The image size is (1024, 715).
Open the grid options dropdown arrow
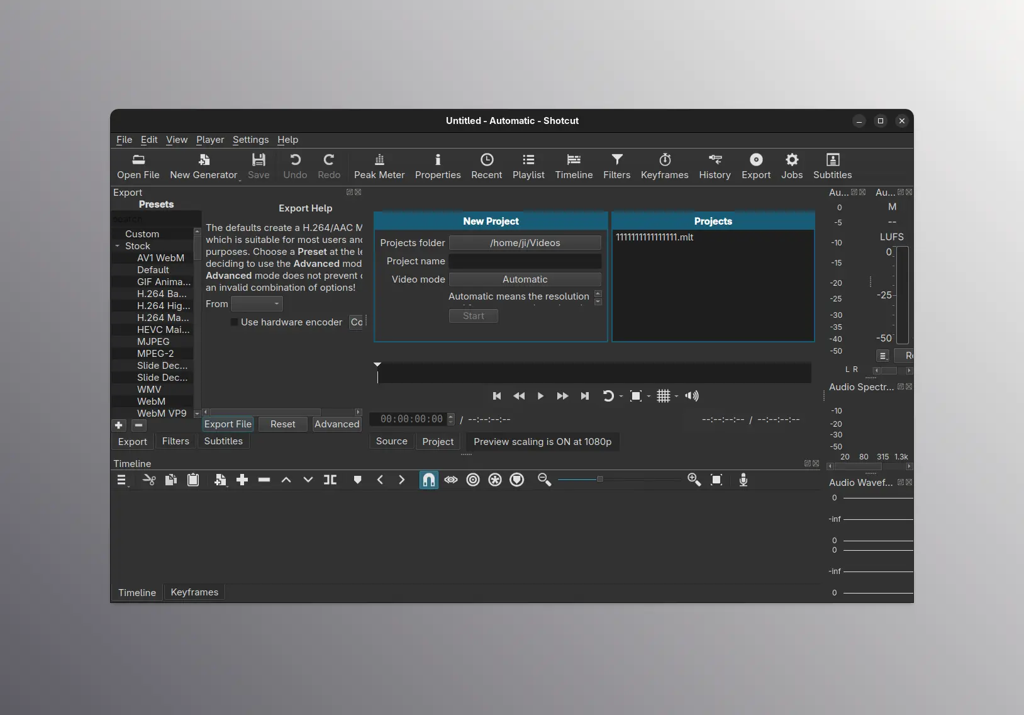coord(677,397)
